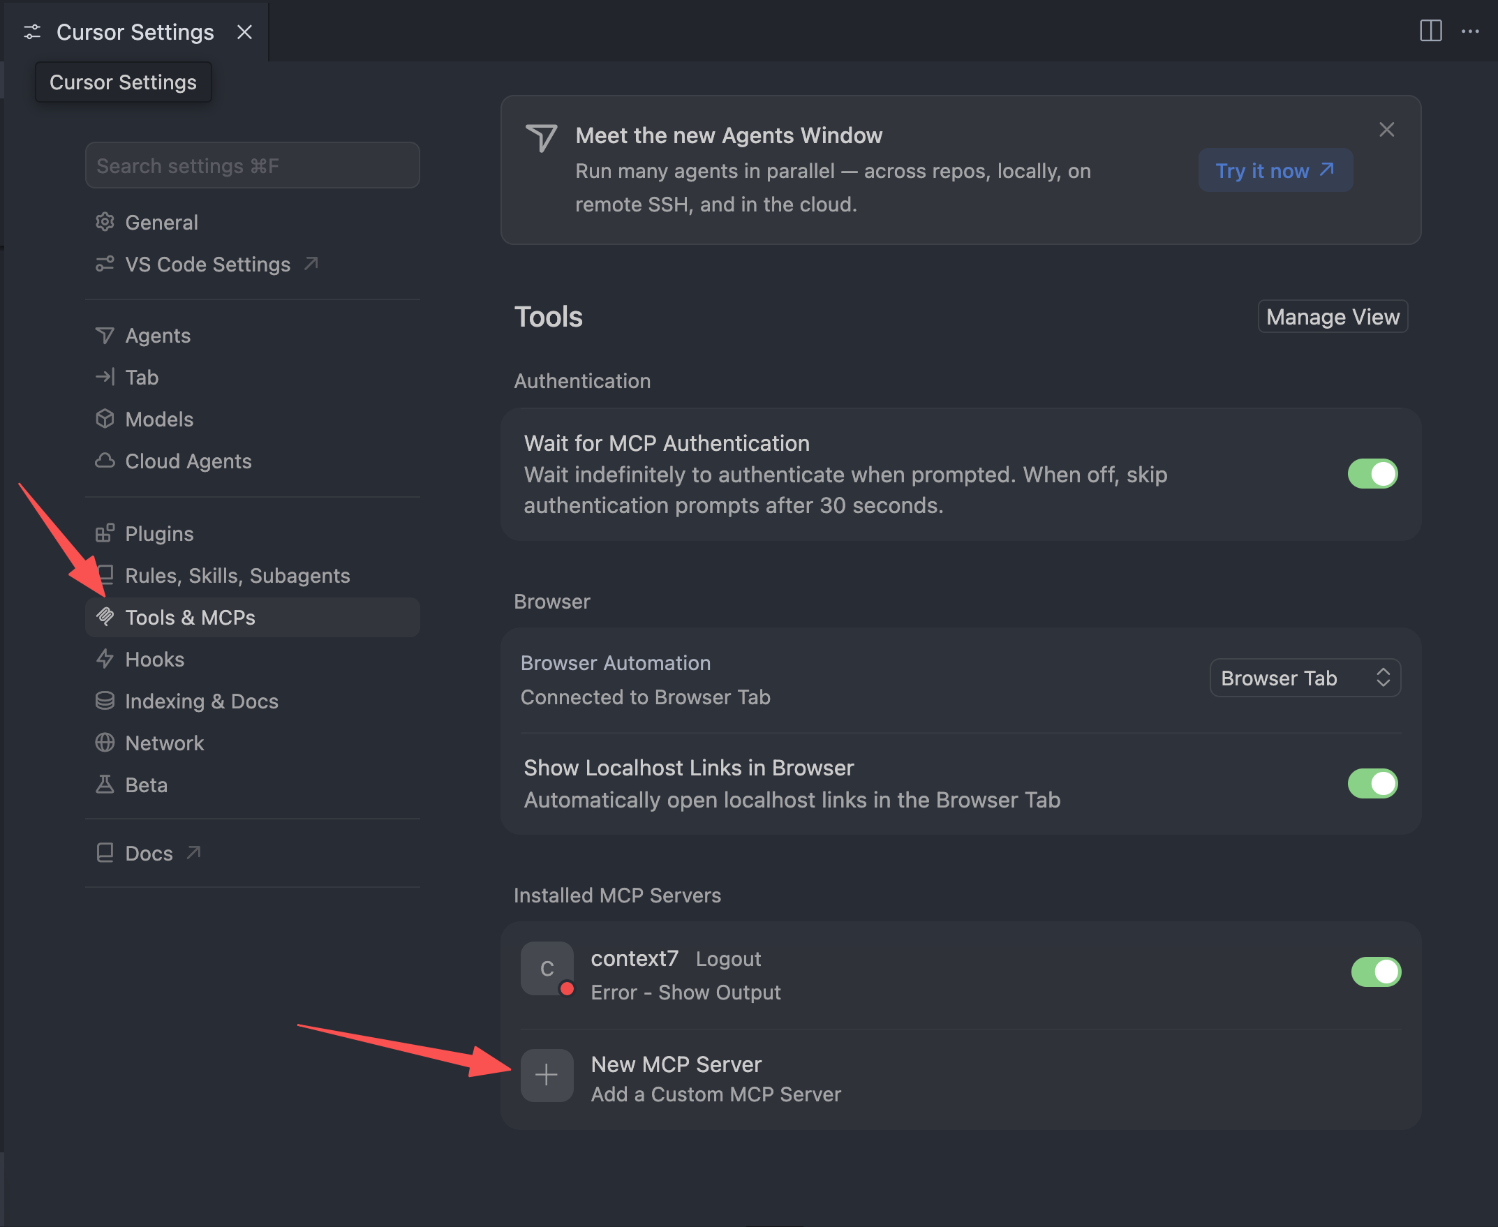Close the Cursor Settings tab
The height and width of the screenshot is (1227, 1498).
tap(244, 32)
